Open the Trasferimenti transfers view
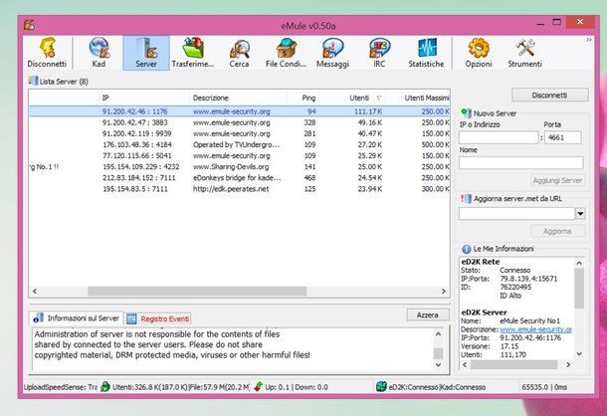607x416 pixels. click(x=193, y=53)
